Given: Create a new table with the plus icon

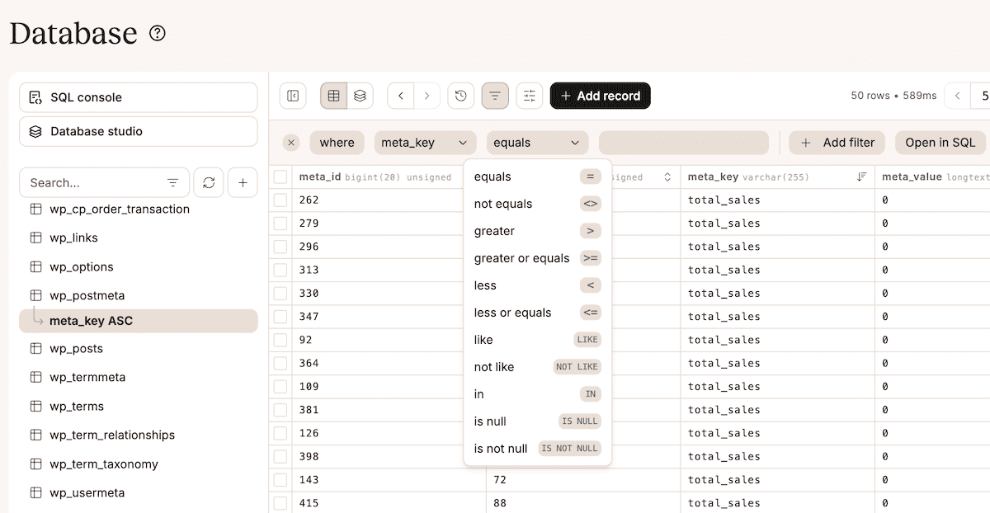Looking at the screenshot, I should pos(243,182).
